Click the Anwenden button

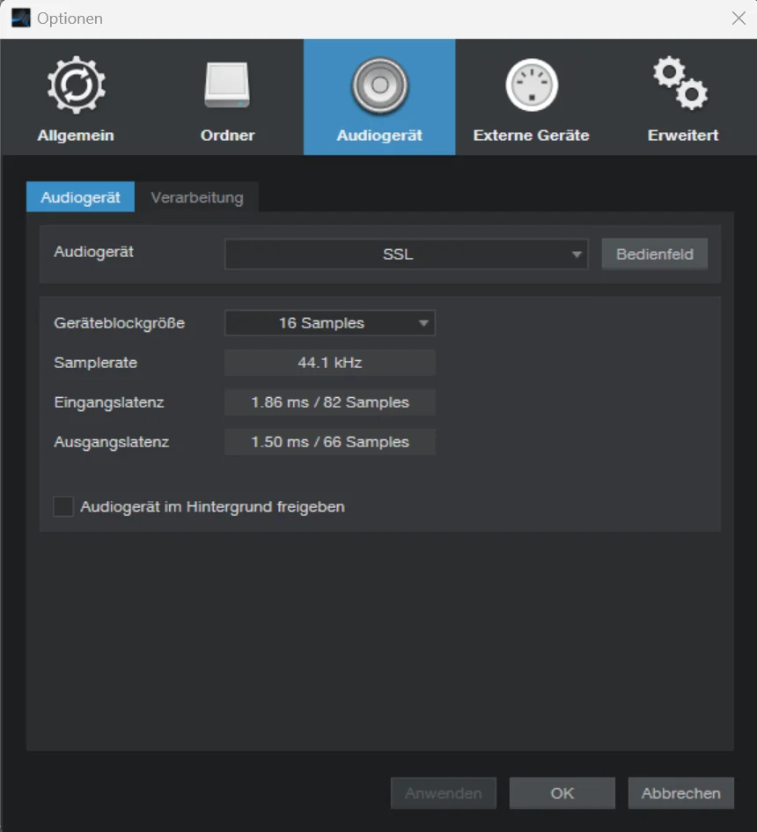[444, 793]
